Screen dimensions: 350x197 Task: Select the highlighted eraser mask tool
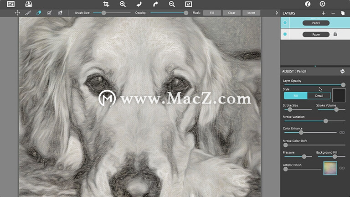coord(39,13)
